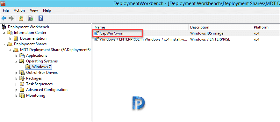Click the DeploymentWorkbench title bar app icon
The image size is (280, 122).
tap(3, 3)
